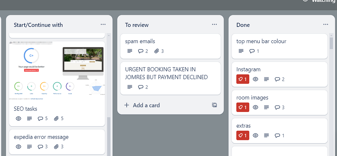Screen dimensions: 337x156
Task: Click the watch eye icon on expedia error message card
Action: pos(19,147)
